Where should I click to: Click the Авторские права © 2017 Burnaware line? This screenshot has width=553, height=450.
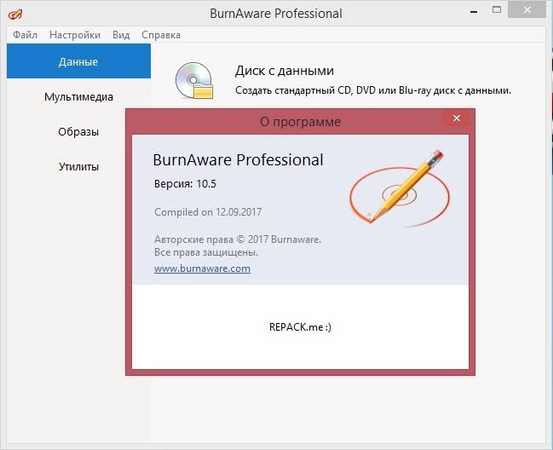click(x=238, y=239)
